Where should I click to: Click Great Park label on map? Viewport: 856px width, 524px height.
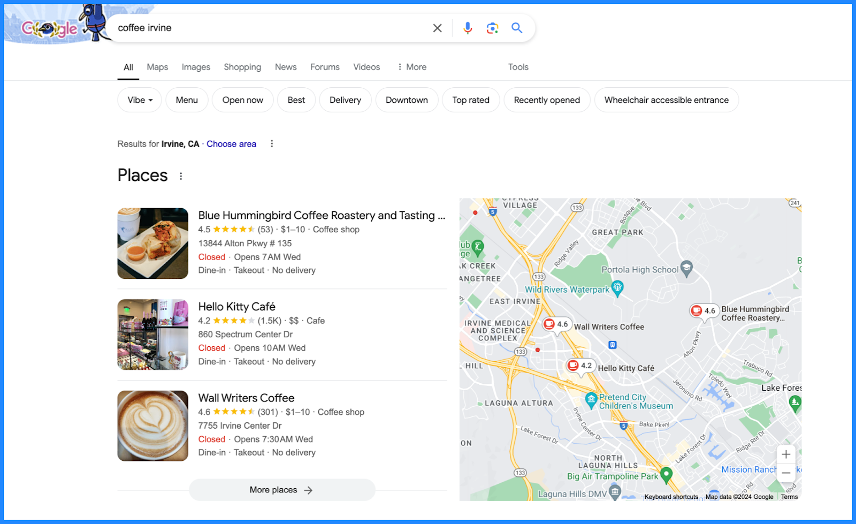tap(617, 232)
